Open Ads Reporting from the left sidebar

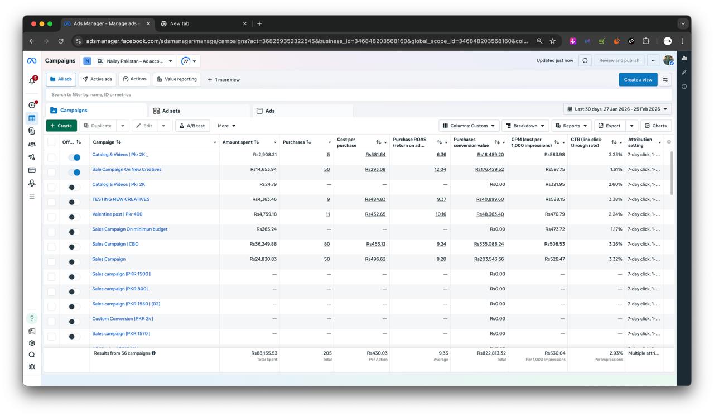tap(32, 131)
